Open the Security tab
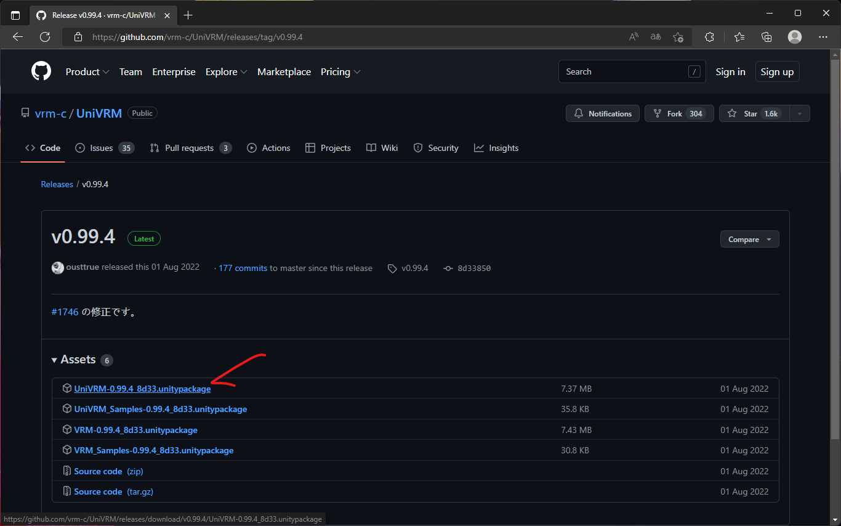The height and width of the screenshot is (526, 841). click(436, 148)
